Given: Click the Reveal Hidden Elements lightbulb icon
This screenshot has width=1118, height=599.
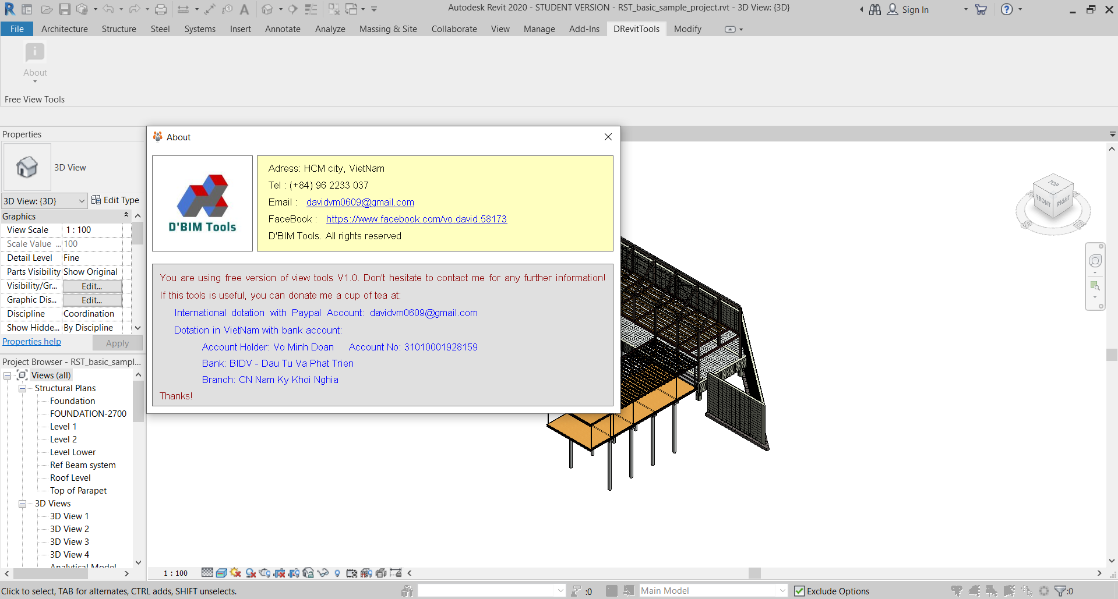Looking at the screenshot, I should (337, 573).
